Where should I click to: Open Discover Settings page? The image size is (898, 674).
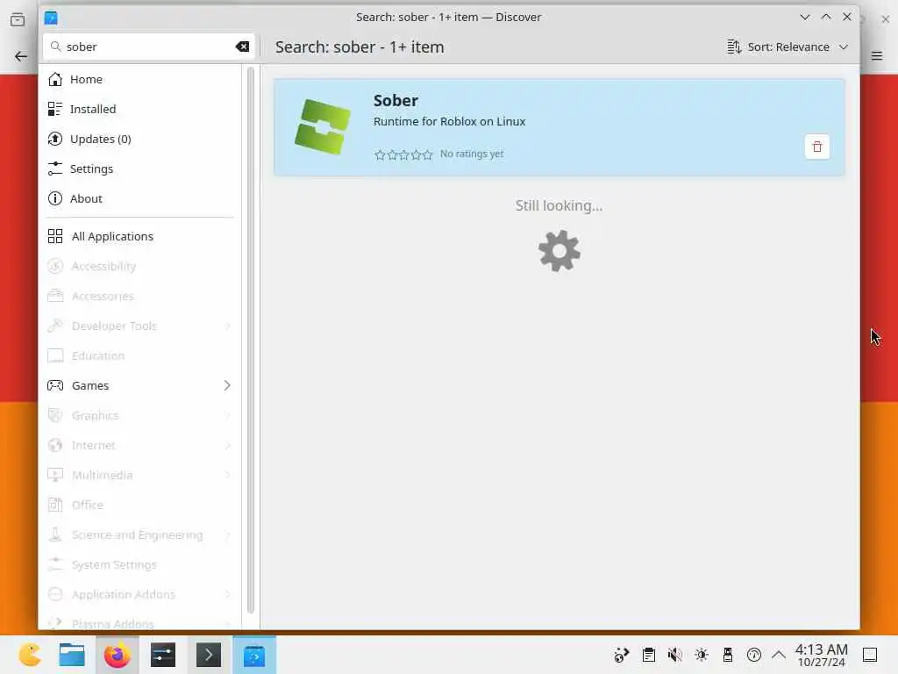[x=139, y=168]
